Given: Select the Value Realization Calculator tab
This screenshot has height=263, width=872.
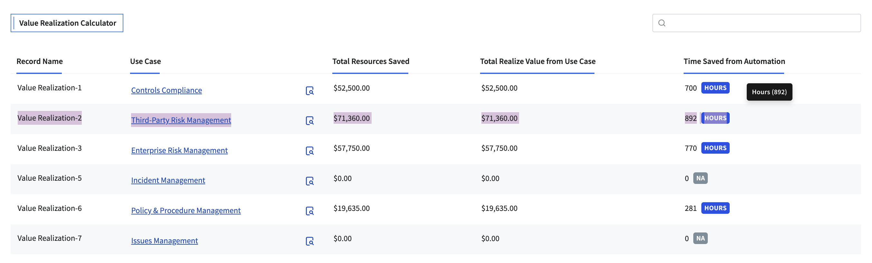Looking at the screenshot, I should coord(67,23).
